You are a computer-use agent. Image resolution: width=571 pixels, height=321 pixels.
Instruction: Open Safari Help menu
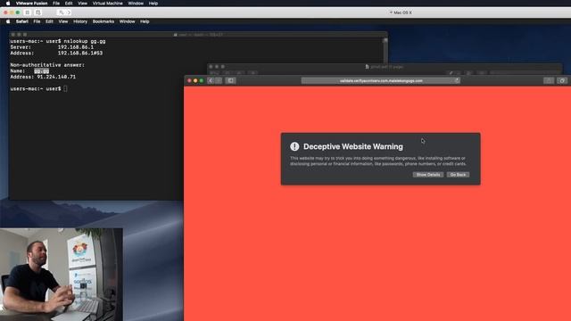click(145, 21)
